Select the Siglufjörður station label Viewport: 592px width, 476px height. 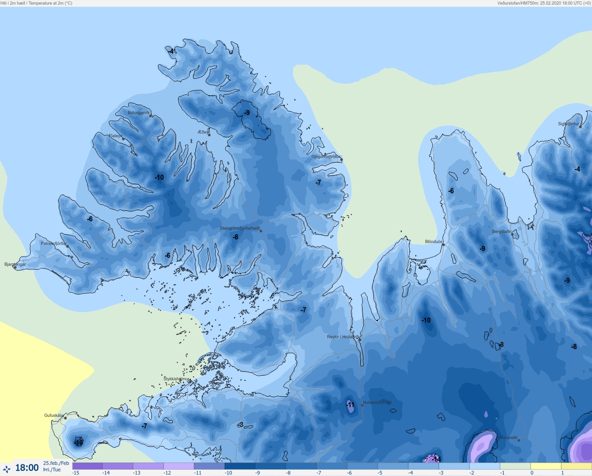[568, 124]
